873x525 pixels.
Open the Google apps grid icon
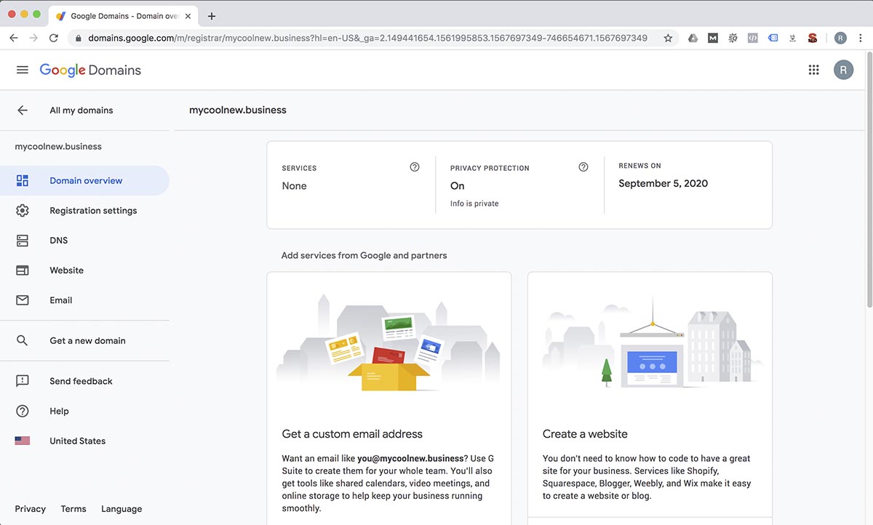pyautogui.click(x=814, y=70)
